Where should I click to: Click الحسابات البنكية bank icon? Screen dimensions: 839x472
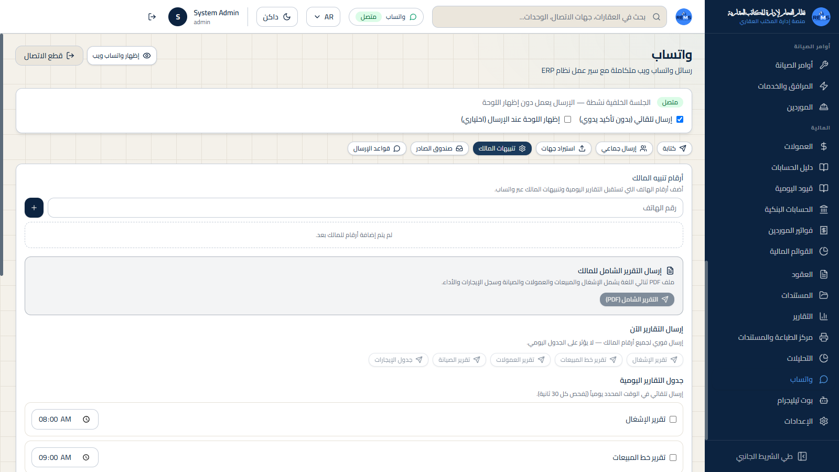824,209
